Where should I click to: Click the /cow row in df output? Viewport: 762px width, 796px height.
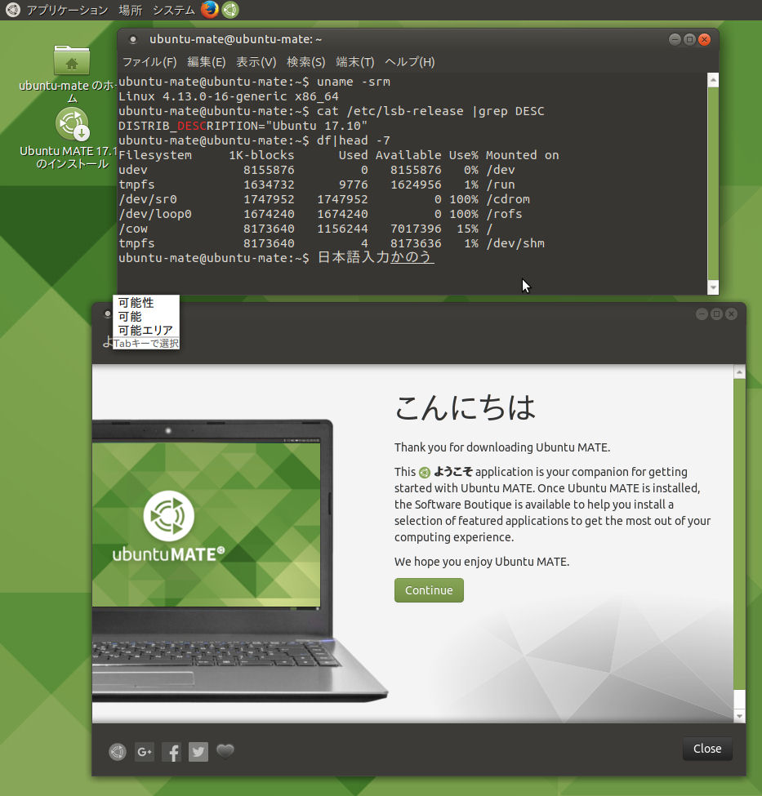[x=305, y=229]
